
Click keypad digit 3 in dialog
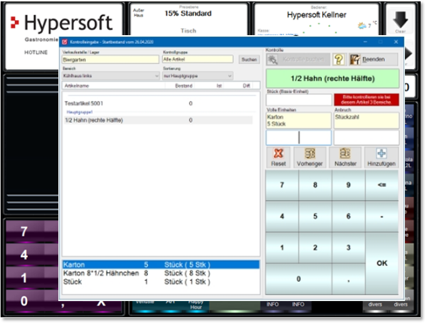(x=349, y=248)
